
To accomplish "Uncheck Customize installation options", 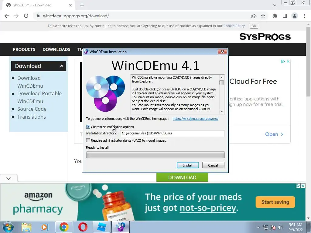I will point(88,127).
